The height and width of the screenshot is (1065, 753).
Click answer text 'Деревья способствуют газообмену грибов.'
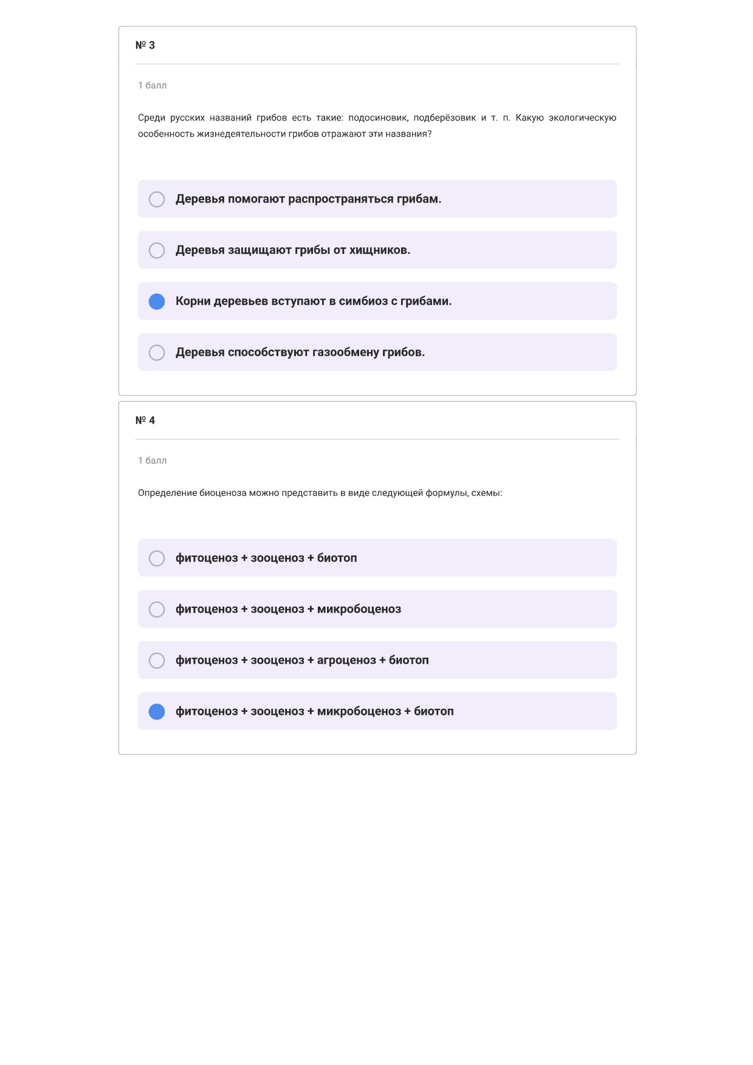300,352
